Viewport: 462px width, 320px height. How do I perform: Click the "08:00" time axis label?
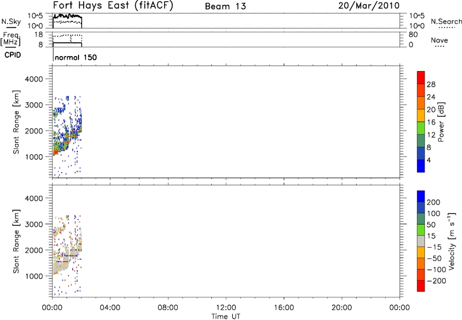pos(168,308)
